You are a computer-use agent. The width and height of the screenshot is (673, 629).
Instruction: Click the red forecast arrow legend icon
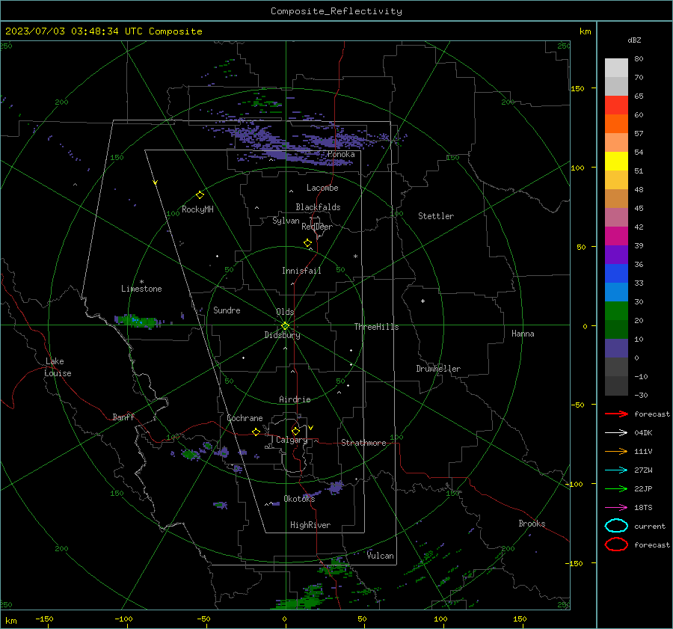616,414
